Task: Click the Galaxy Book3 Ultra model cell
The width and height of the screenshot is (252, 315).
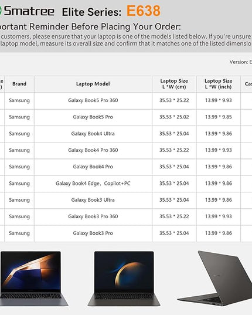Action: coord(93,200)
